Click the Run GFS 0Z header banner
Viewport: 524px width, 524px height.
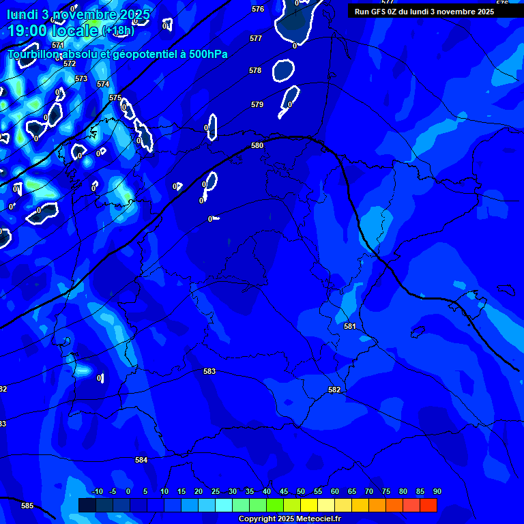[424, 12]
